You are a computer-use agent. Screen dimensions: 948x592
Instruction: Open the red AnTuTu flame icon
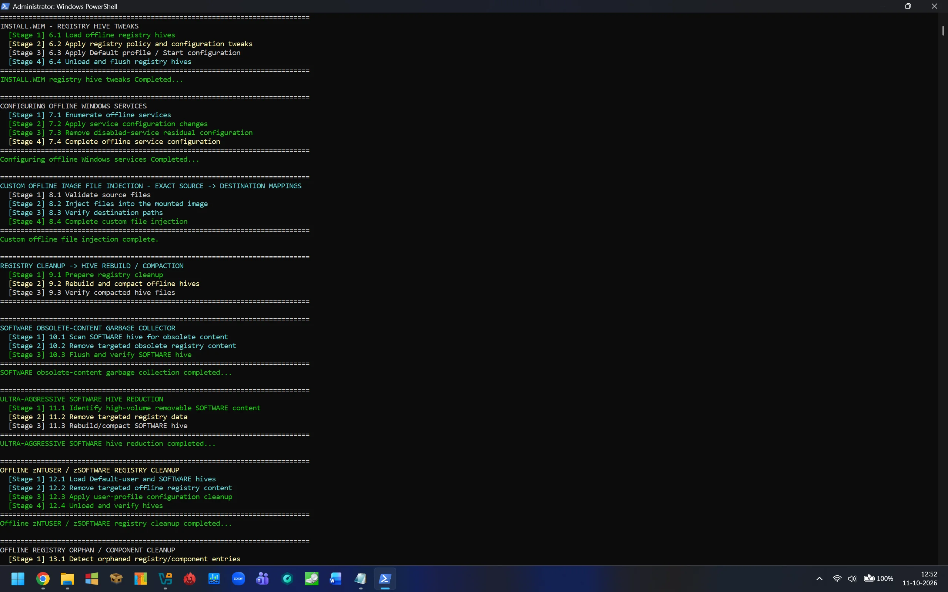click(x=190, y=578)
